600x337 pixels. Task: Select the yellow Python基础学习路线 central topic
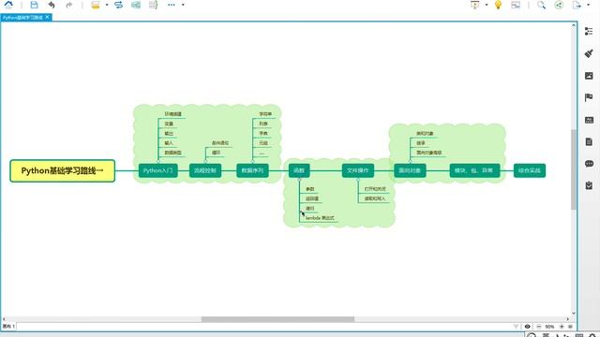63,170
